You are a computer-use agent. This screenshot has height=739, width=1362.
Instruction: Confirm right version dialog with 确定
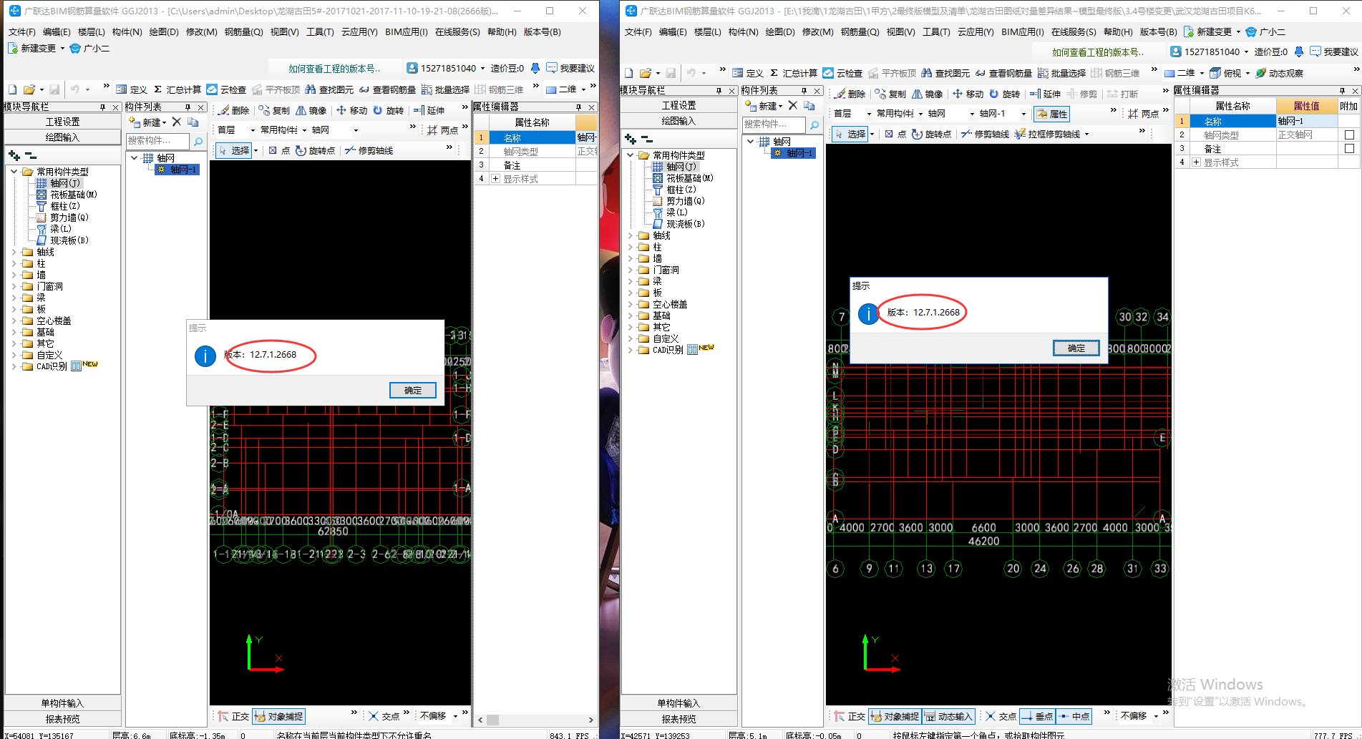(1076, 348)
